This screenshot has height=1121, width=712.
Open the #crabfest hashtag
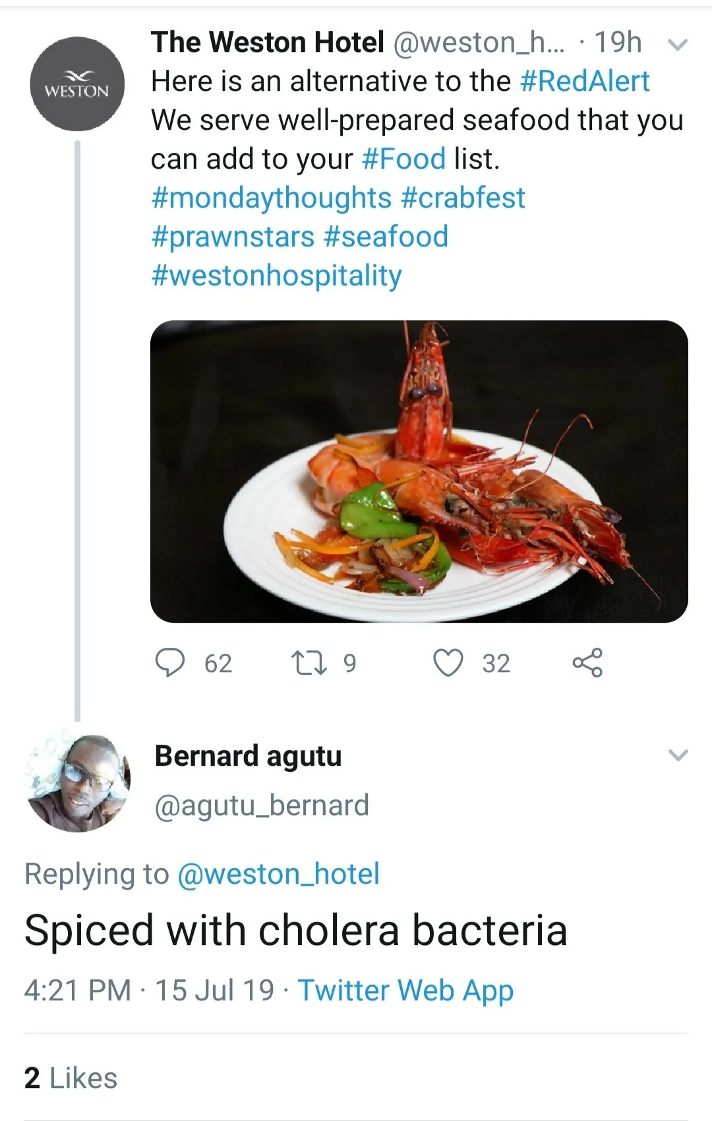coord(463,198)
